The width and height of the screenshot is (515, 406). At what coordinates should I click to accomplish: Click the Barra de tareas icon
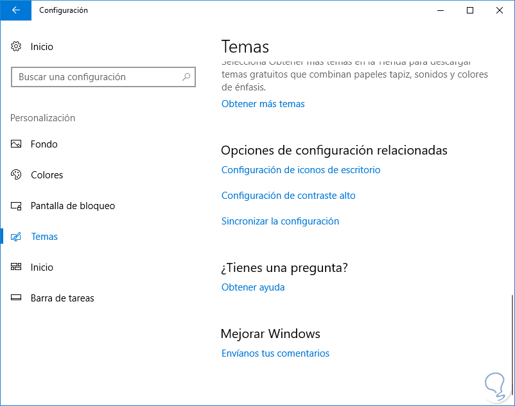coord(17,298)
